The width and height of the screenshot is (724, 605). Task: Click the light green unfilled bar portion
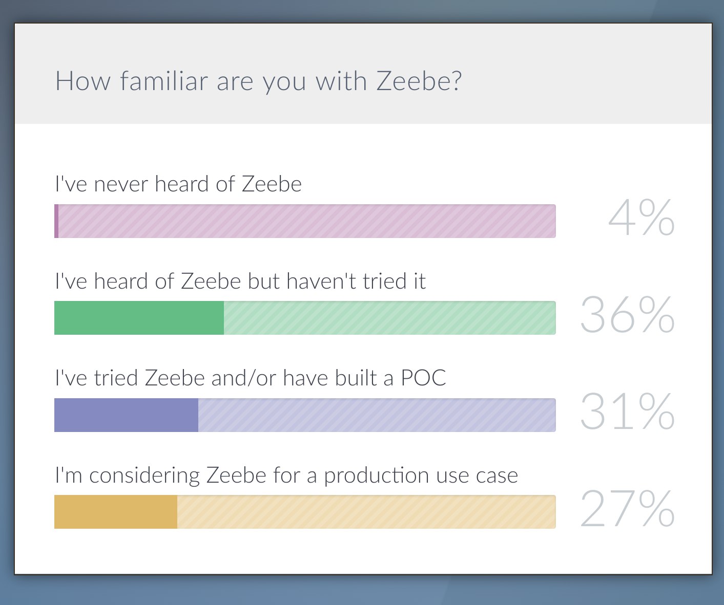390,318
